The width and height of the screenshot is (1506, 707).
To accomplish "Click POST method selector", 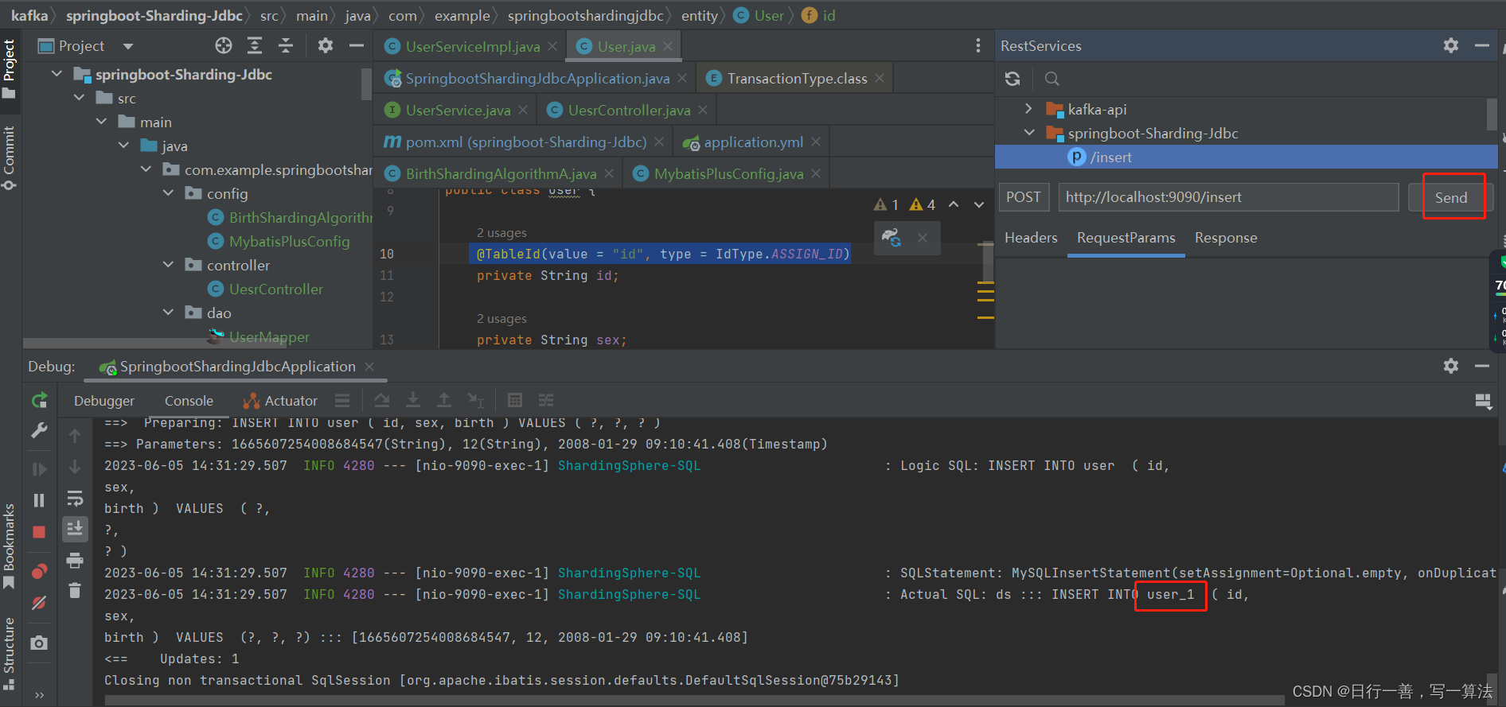I will click(x=1024, y=197).
